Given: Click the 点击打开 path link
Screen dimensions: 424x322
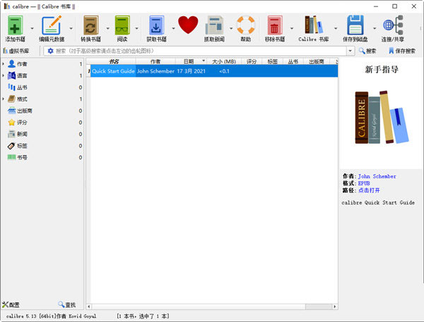Looking at the screenshot, I should [369, 190].
